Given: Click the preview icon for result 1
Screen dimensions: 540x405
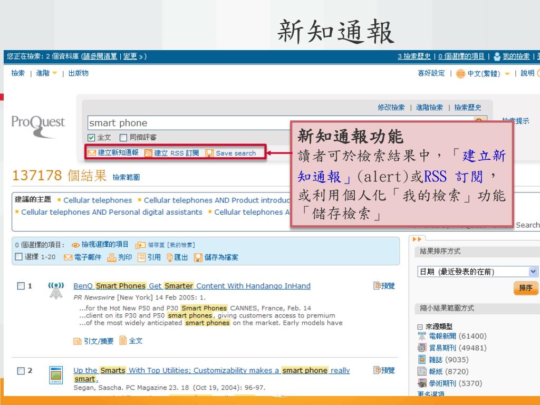Looking at the screenshot, I should click(377, 285).
